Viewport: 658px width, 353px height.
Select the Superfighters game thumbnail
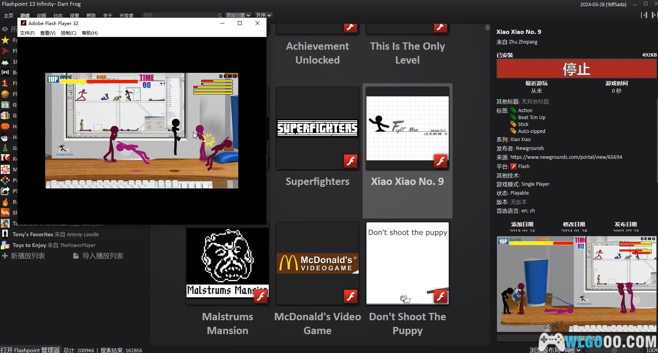click(317, 128)
